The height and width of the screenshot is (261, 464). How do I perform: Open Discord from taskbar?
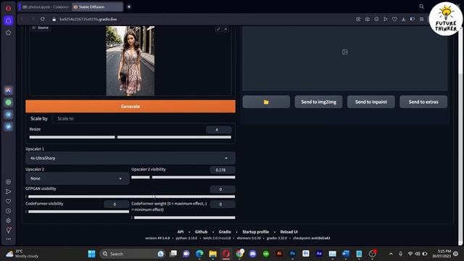[x=252, y=254]
